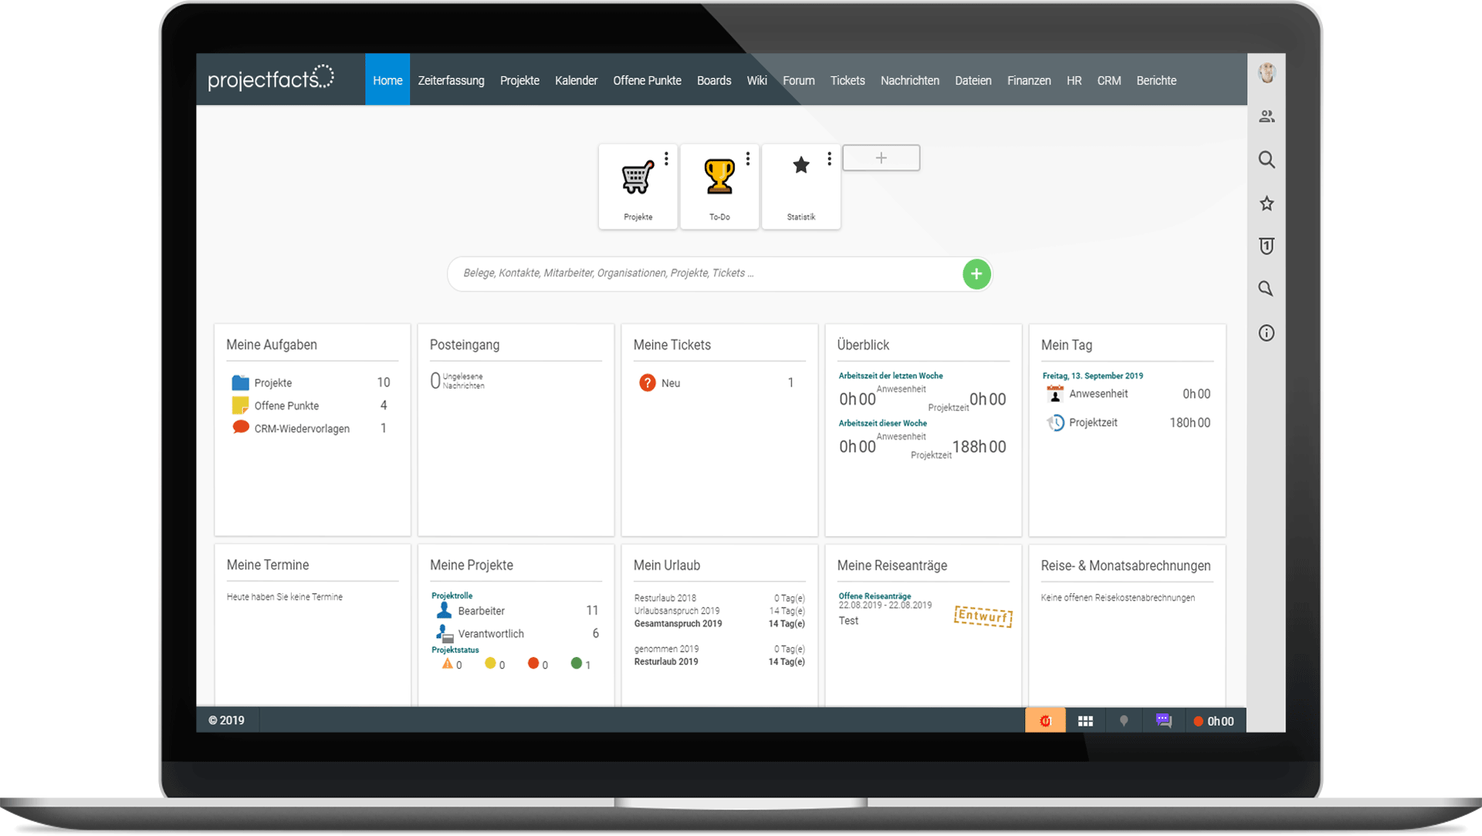Open the Zeiterfassung menu item

click(x=451, y=80)
